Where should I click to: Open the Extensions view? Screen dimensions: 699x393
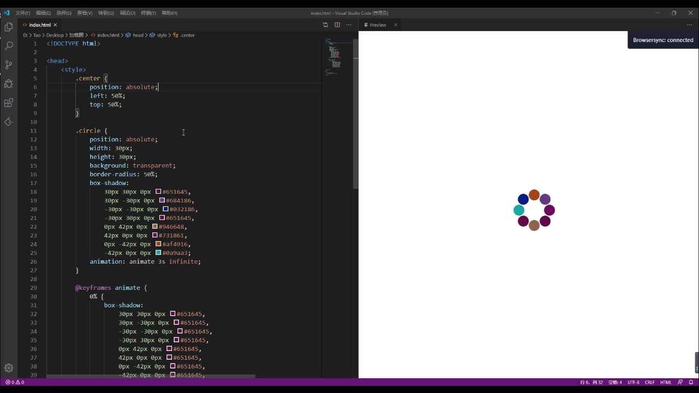pyautogui.click(x=9, y=103)
